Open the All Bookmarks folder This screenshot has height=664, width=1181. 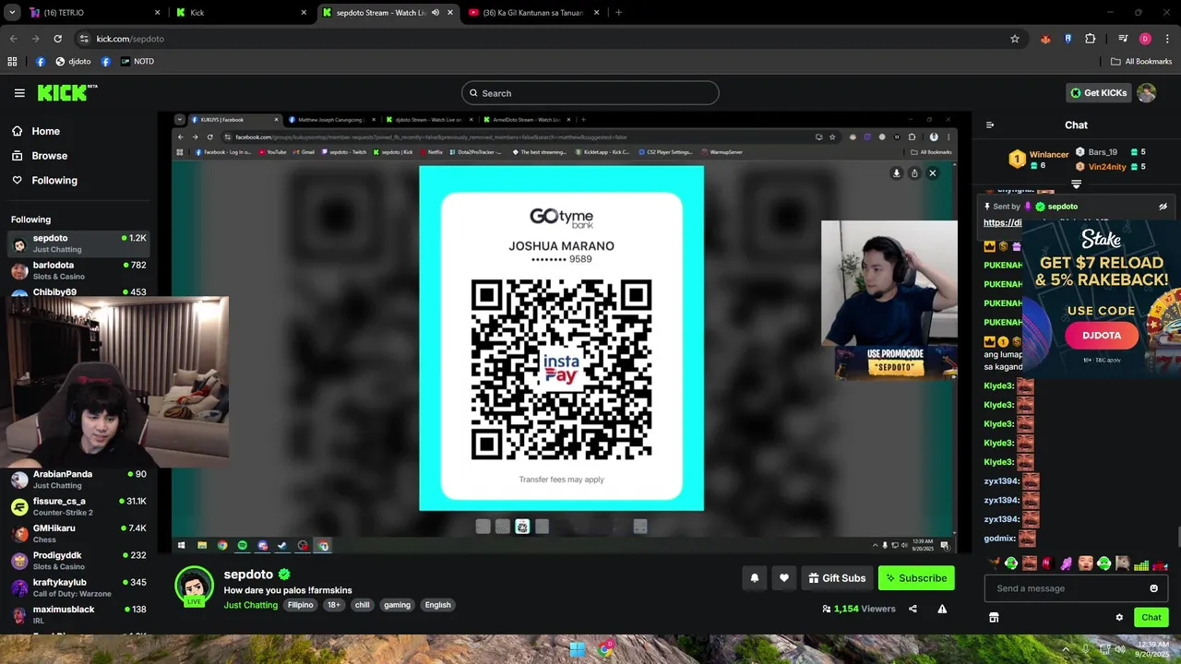coord(1141,62)
